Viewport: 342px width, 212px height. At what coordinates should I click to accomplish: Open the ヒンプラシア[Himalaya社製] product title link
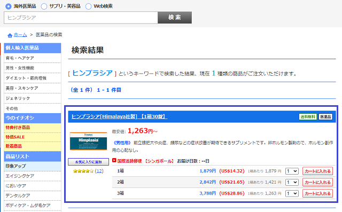[119, 116]
